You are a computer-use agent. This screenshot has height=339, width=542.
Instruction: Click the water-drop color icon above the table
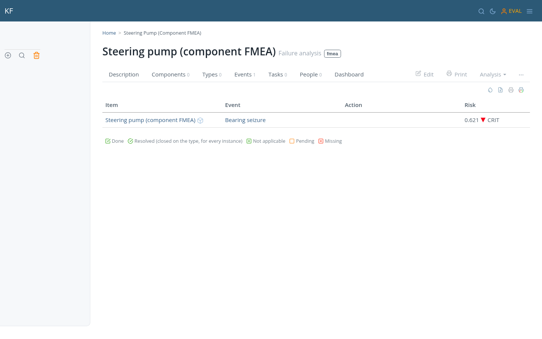point(490,90)
